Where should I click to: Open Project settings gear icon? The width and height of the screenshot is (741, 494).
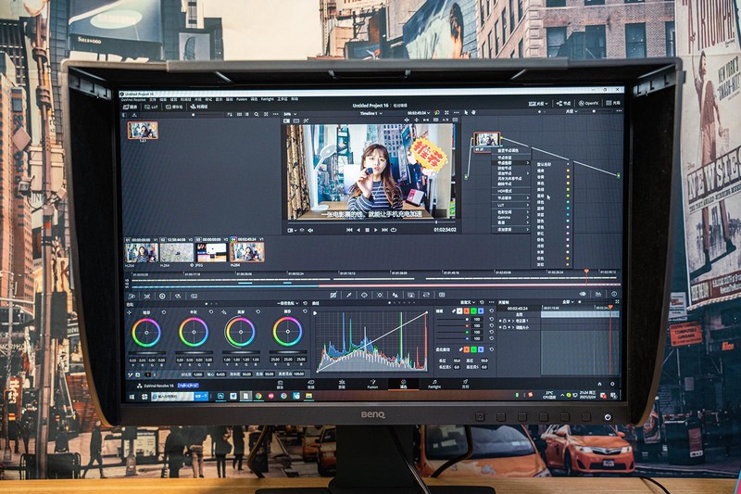tap(612, 384)
